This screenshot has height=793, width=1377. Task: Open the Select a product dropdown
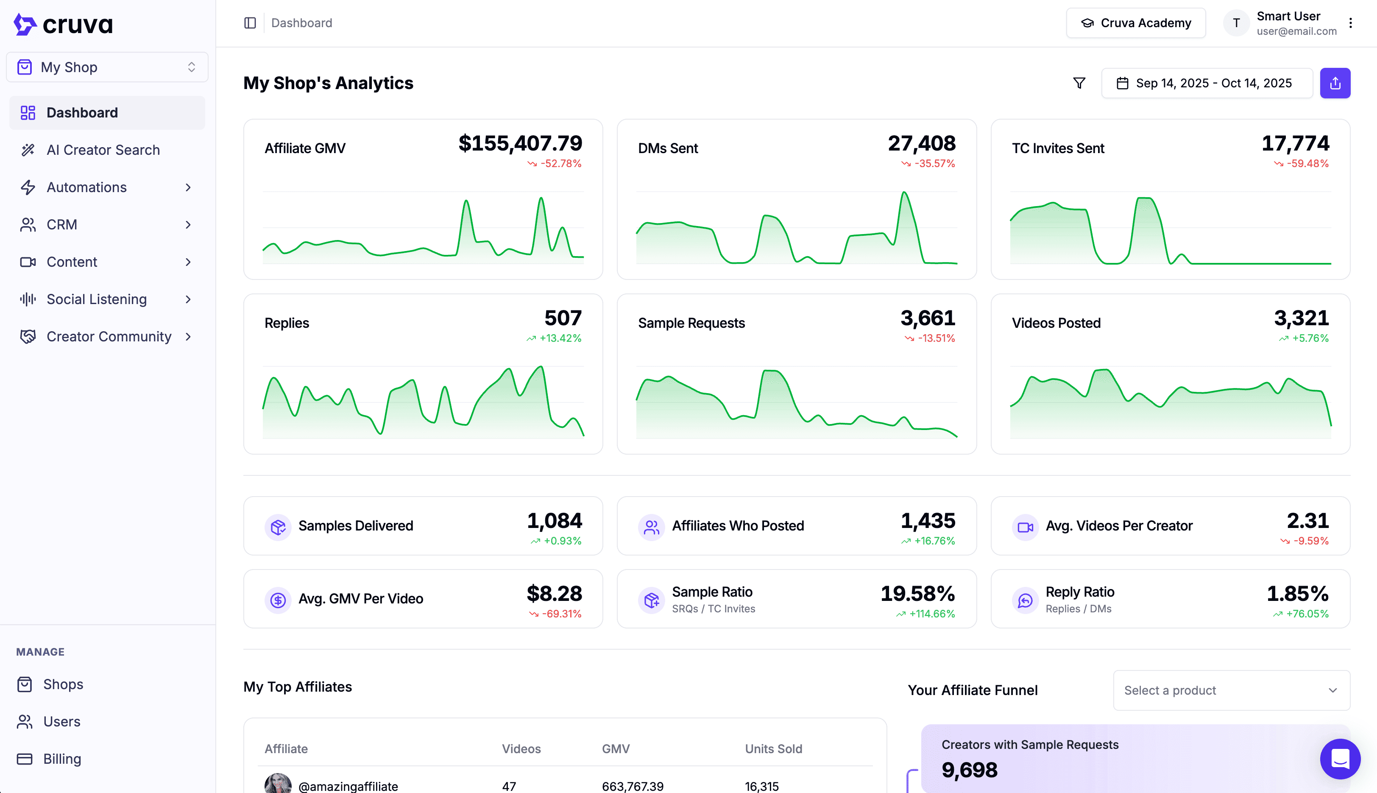(1231, 690)
